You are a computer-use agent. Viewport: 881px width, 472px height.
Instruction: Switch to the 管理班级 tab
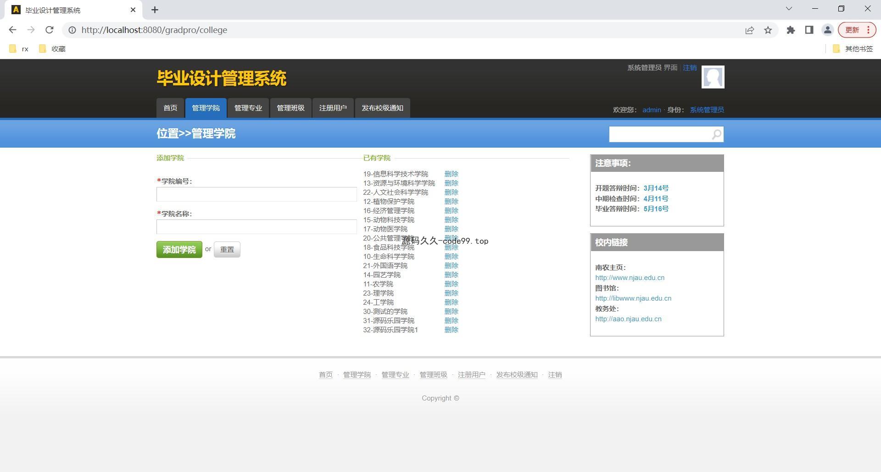[x=290, y=108]
